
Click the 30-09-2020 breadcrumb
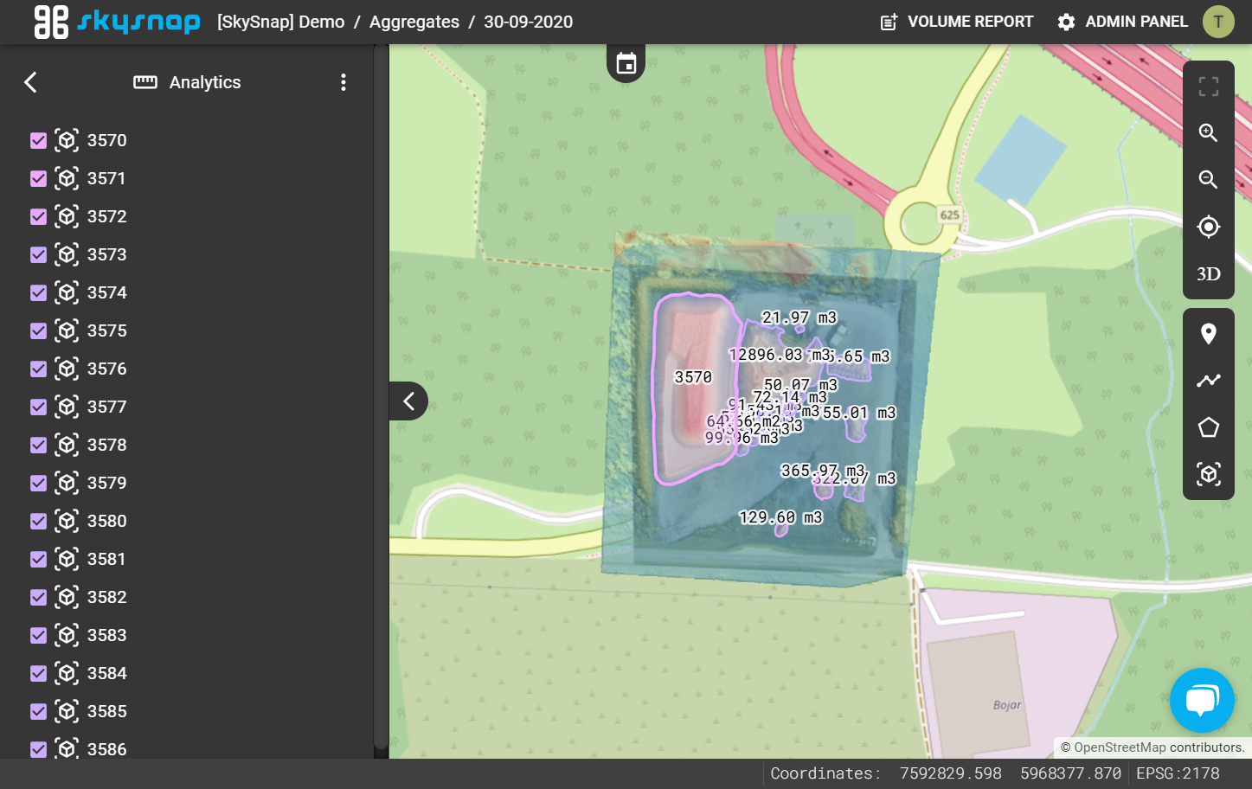[x=528, y=22]
